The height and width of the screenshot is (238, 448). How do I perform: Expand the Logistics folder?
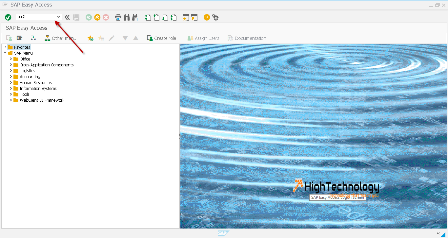[x=11, y=71]
